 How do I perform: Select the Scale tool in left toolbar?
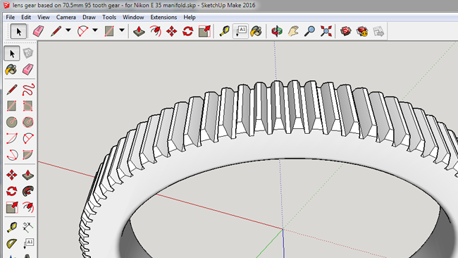12,208
